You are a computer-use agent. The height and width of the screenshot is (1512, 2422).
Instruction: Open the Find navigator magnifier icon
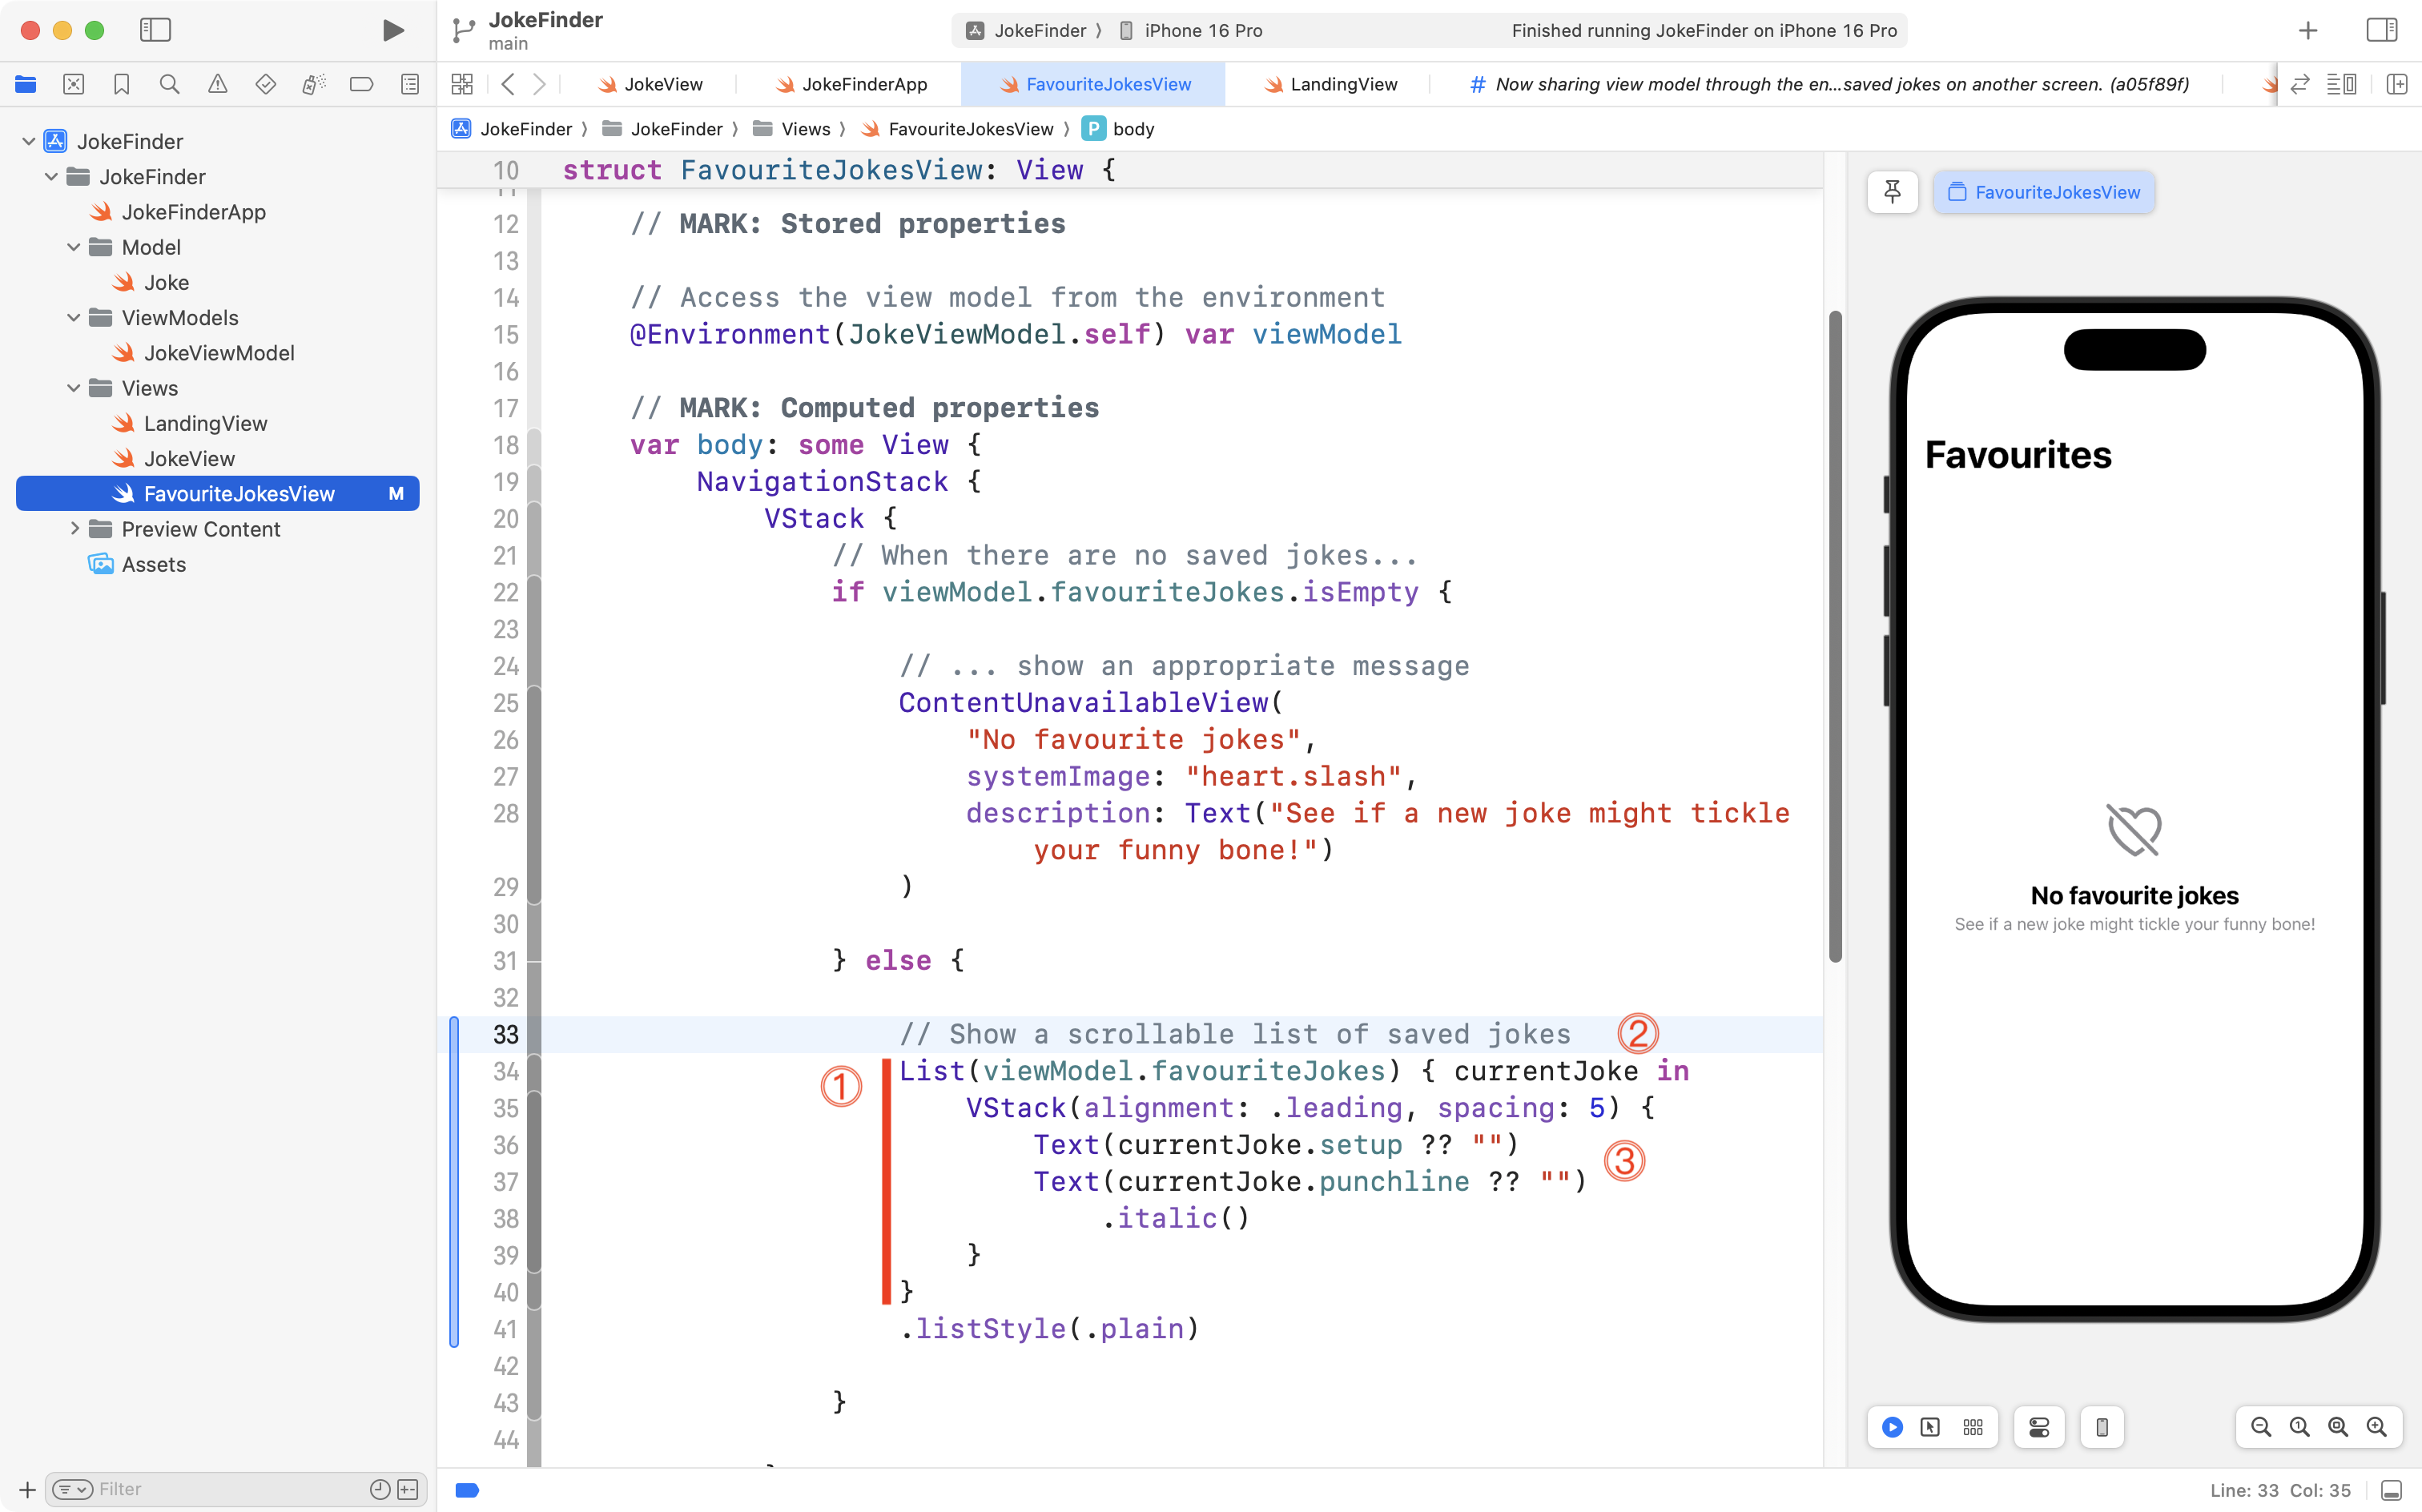pyautogui.click(x=169, y=84)
